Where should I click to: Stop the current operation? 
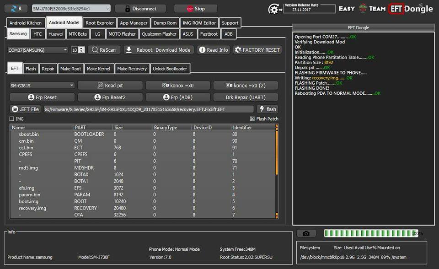196,9
